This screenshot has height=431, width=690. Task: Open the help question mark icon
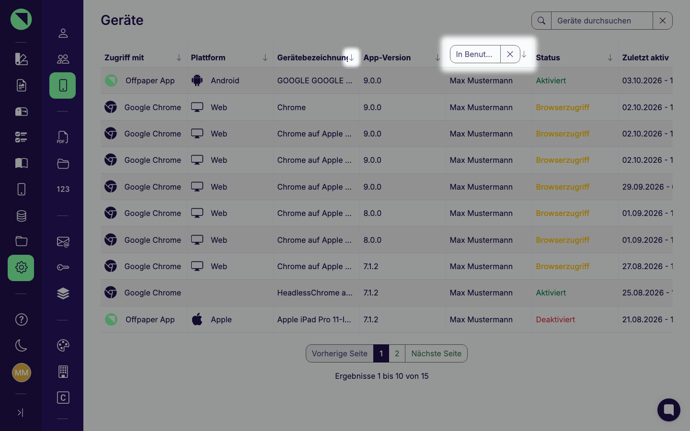tap(21, 319)
